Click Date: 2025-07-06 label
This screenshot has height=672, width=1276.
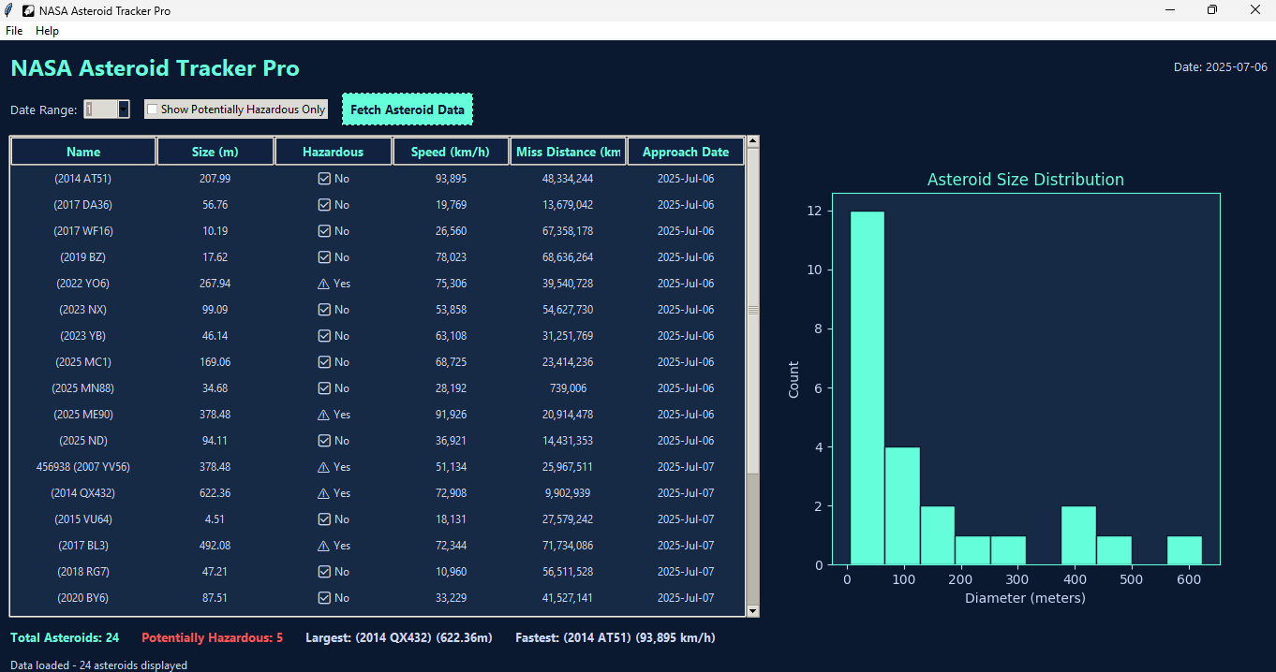[x=1220, y=67]
